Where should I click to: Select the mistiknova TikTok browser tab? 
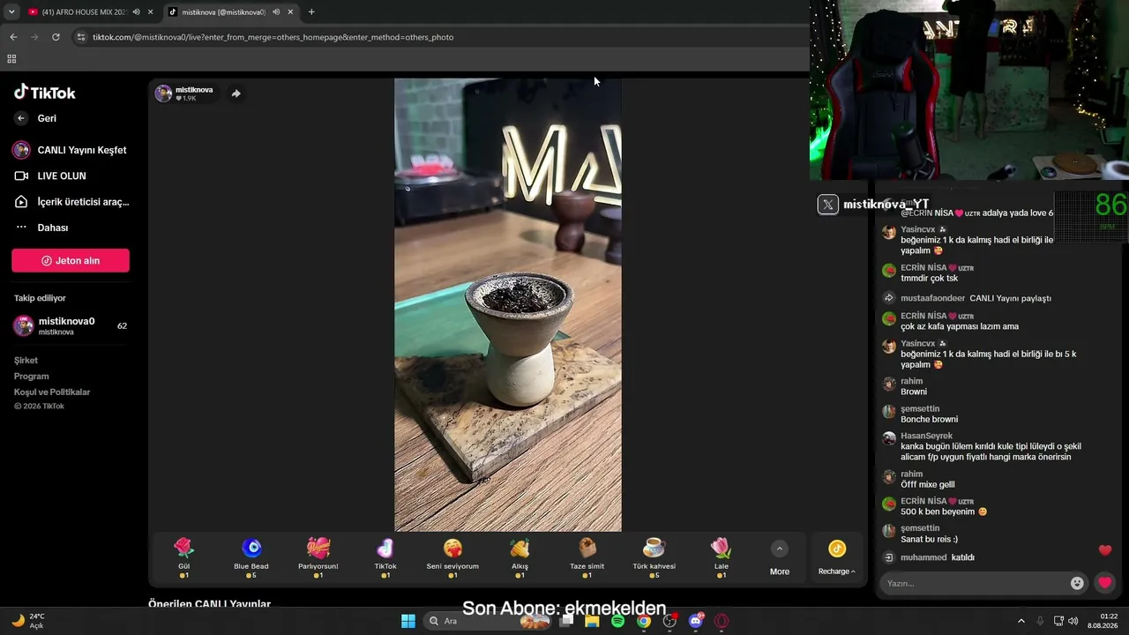(x=222, y=12)
